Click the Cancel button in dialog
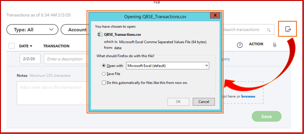The image size is (304, 134). [x=204, y=102]
